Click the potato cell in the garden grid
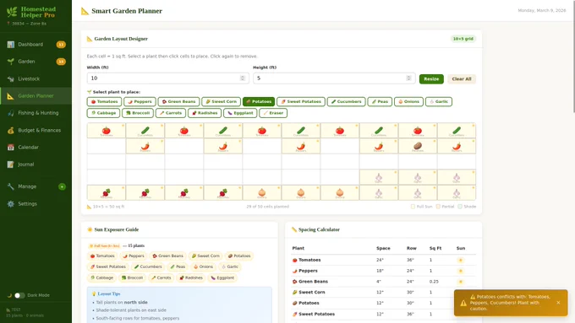The height and width of the screenshot is (323, 575). coord(418,146)
